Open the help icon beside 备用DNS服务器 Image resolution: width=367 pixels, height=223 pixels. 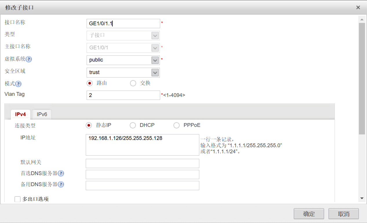[x=61, y=184]
